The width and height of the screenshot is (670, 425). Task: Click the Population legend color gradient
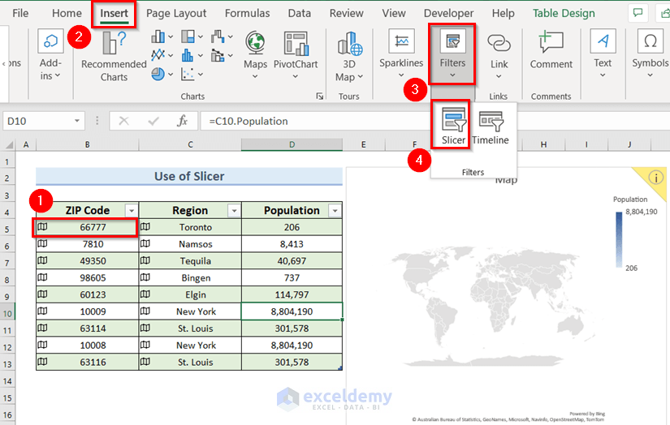[619, 240]
